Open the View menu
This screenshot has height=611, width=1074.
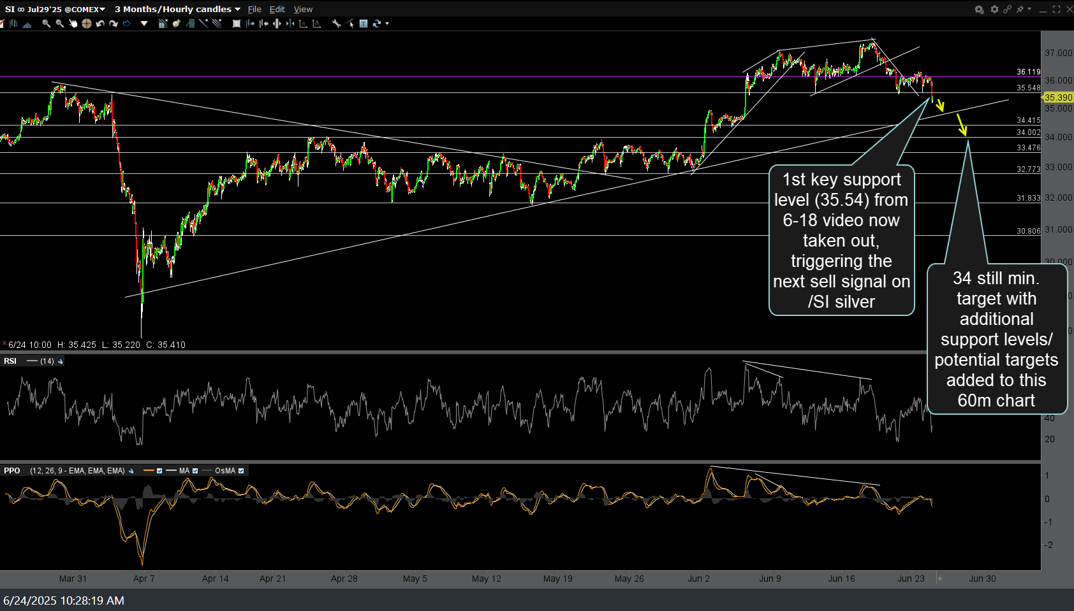[x=303, y=10]
